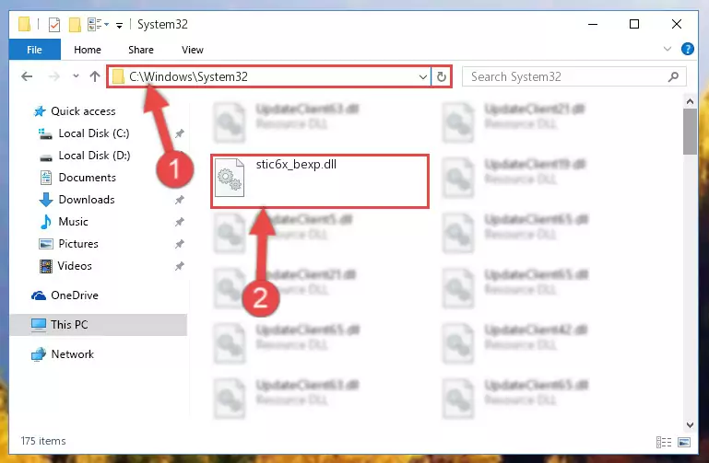709x463 pixels.
Task: Refresh the System32 folder view
Action: (442, 76)
